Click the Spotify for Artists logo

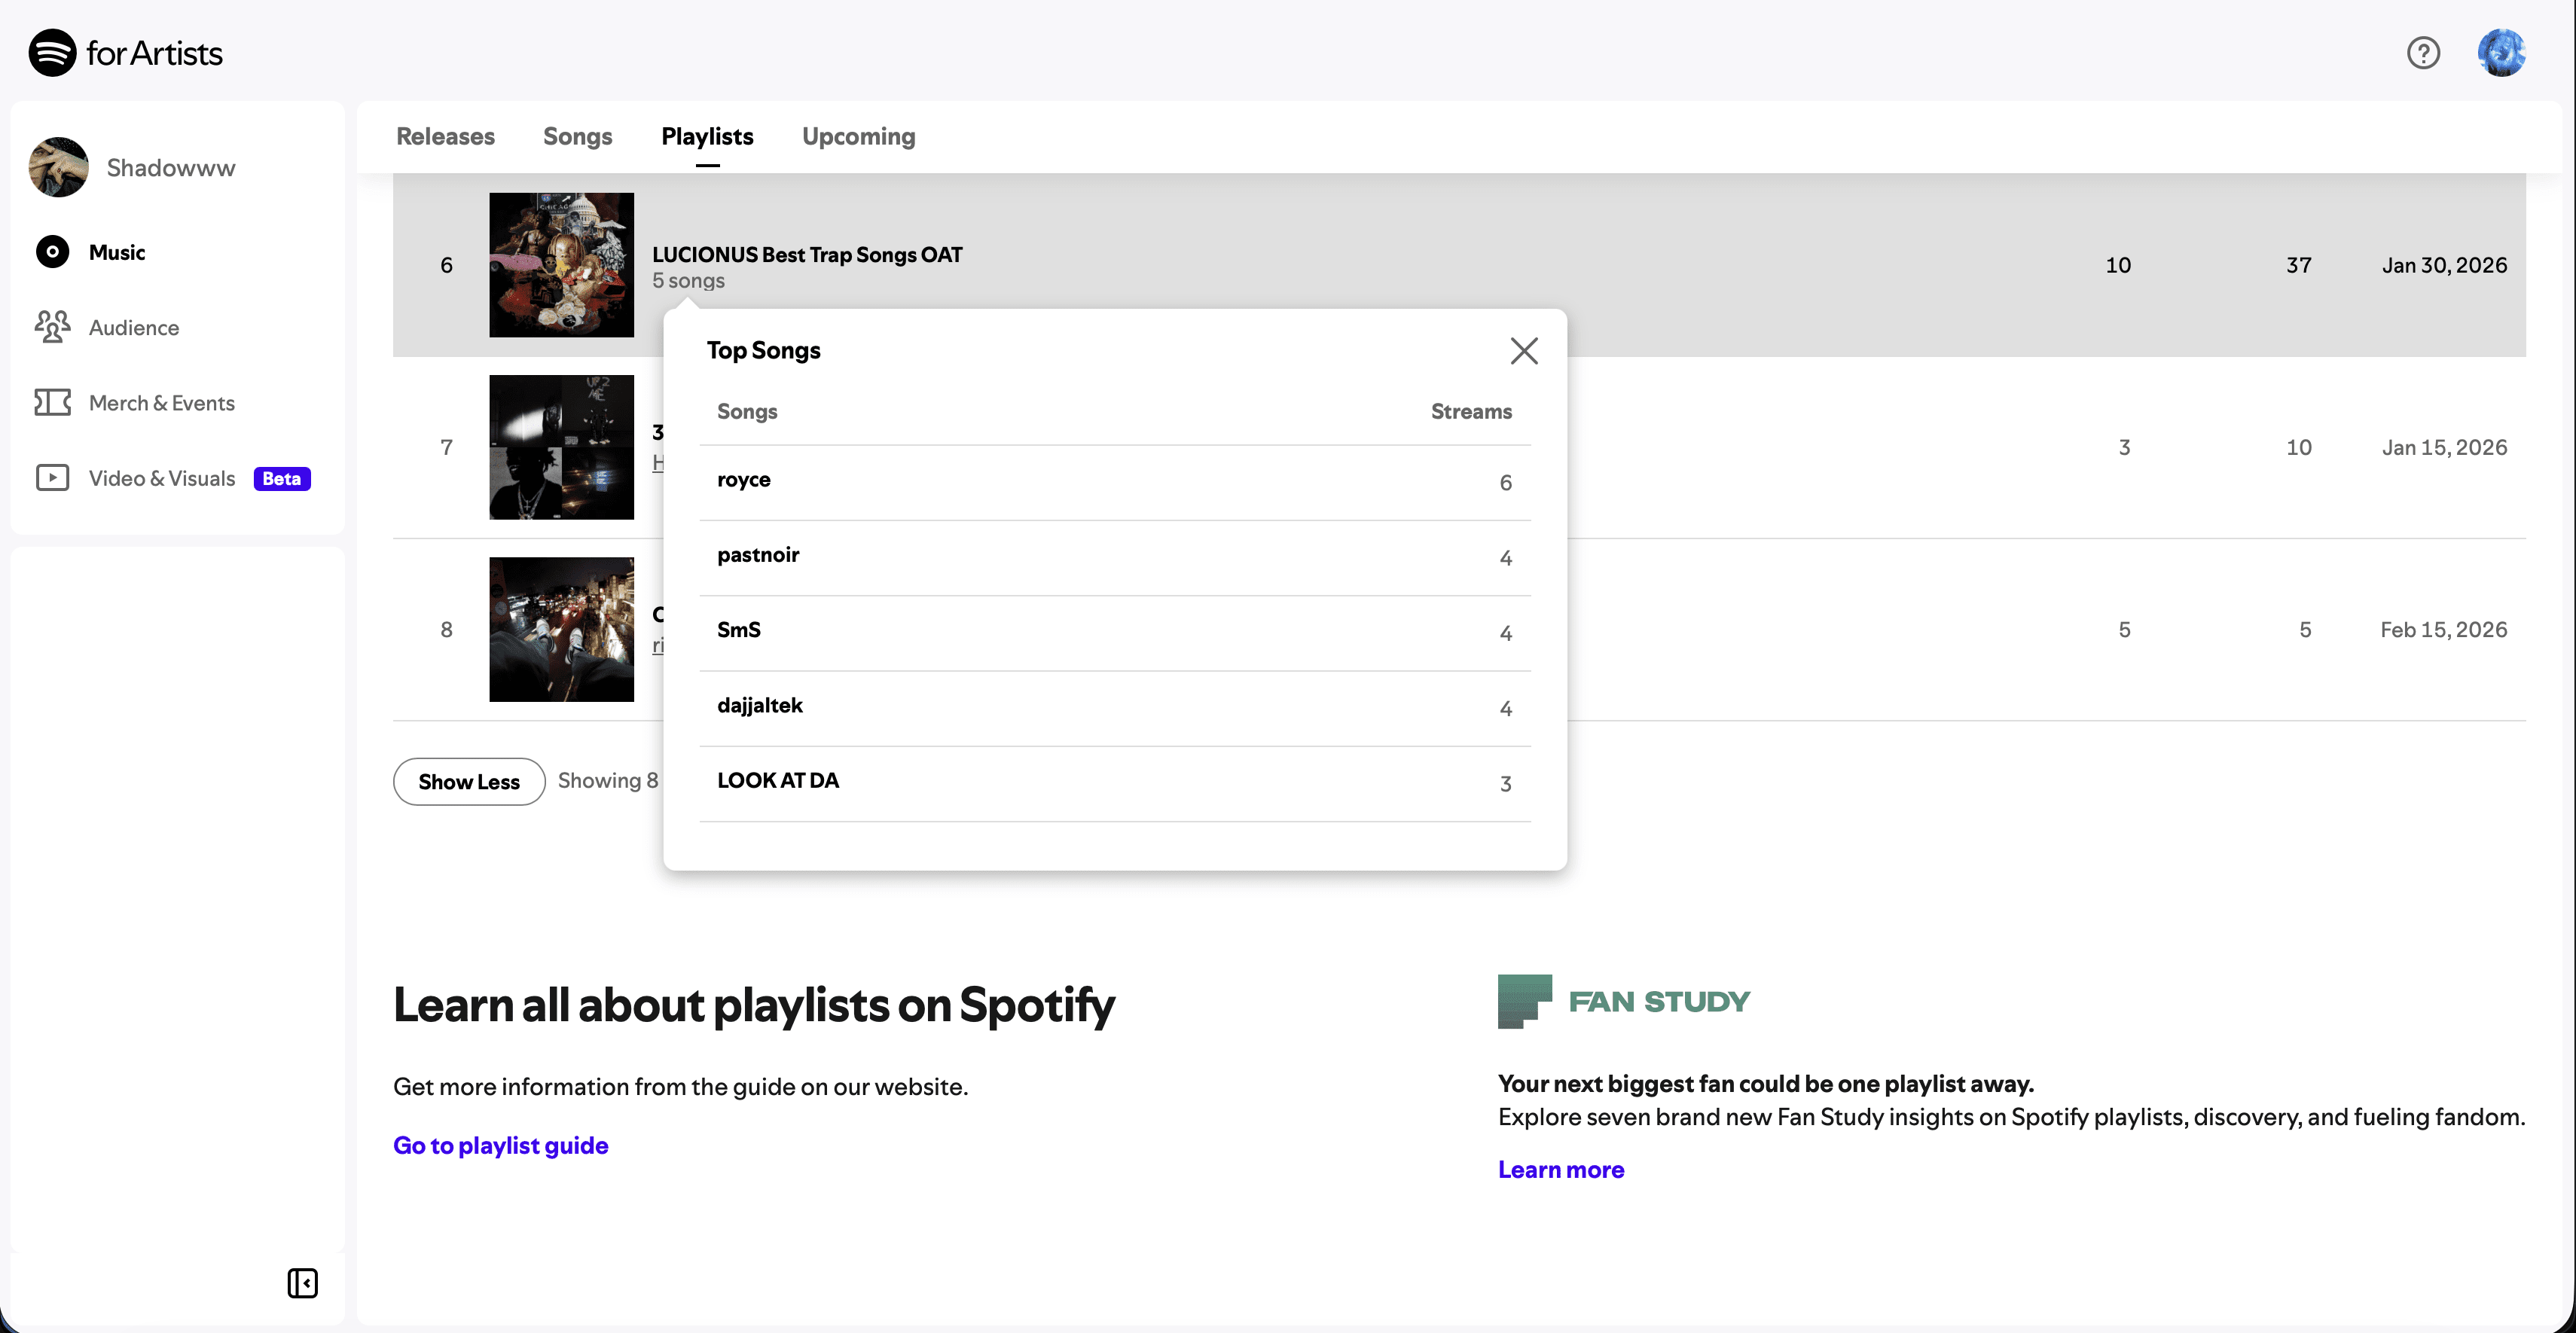(125, 52)
